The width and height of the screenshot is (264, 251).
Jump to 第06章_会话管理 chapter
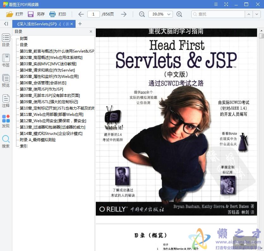click(43, 83)
